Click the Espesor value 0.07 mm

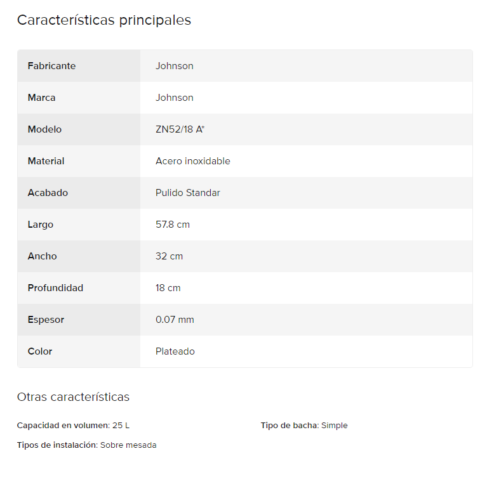pos(175,320)
